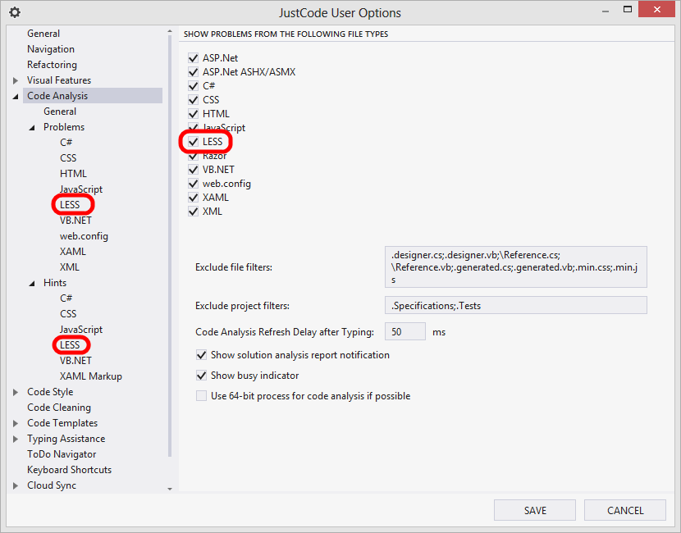Uncheck the XML file type checkbox
This screenshot has height=533, width=681.
pos(194,212)
